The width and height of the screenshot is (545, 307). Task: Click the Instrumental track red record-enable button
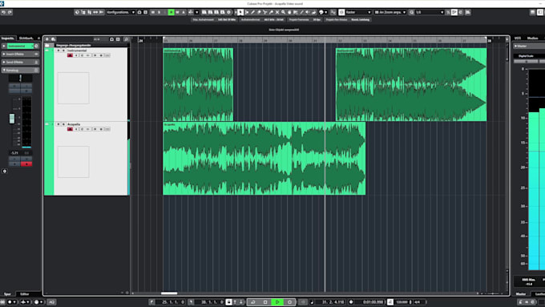point(70,55)
